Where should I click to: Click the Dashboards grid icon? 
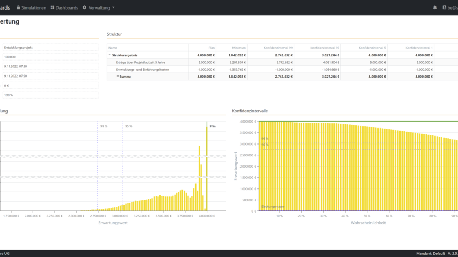pyautogui.click(x=53, y=7)
